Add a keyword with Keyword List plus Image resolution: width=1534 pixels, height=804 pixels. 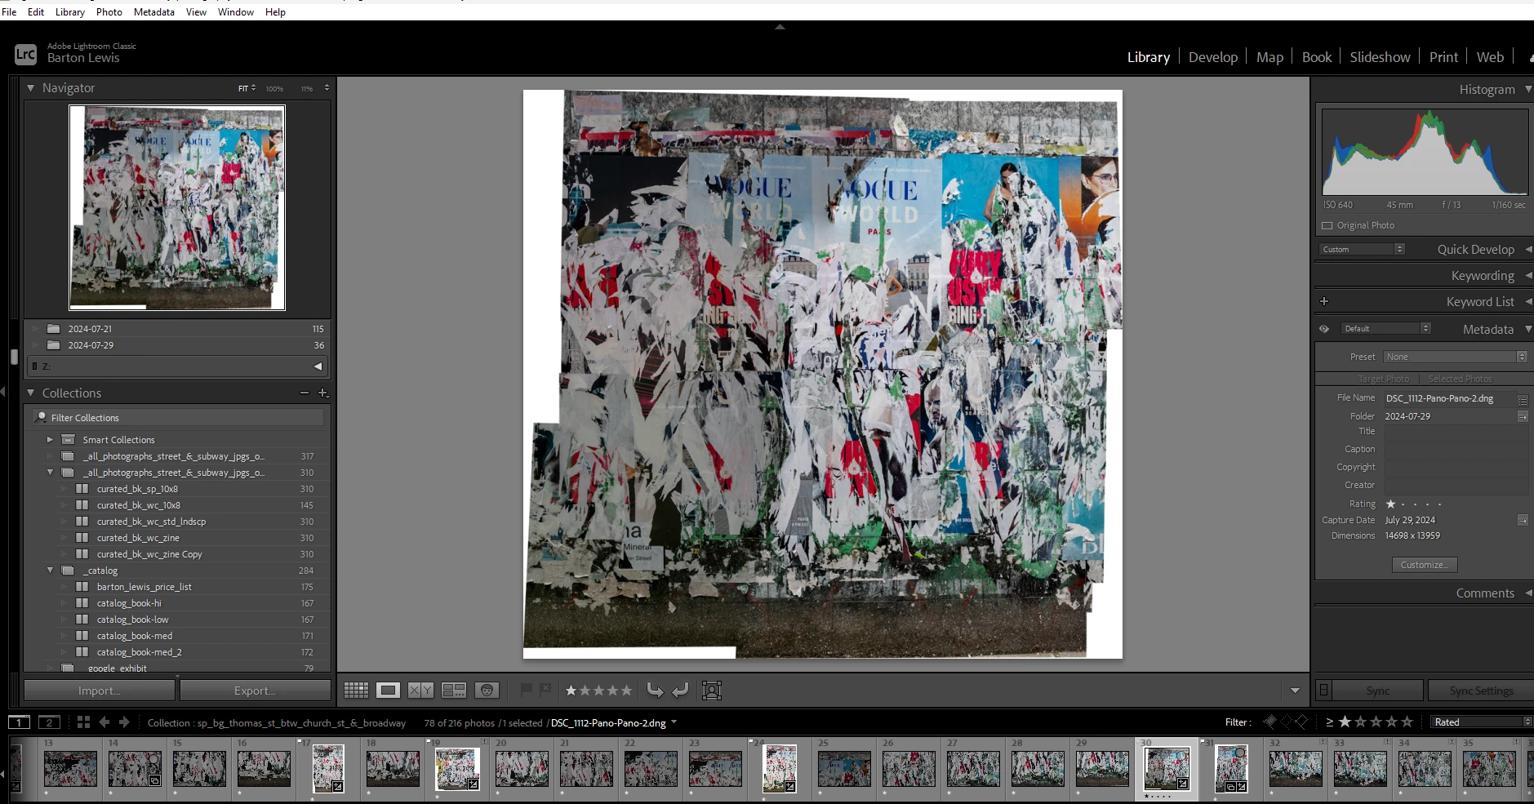(1324, 301)
